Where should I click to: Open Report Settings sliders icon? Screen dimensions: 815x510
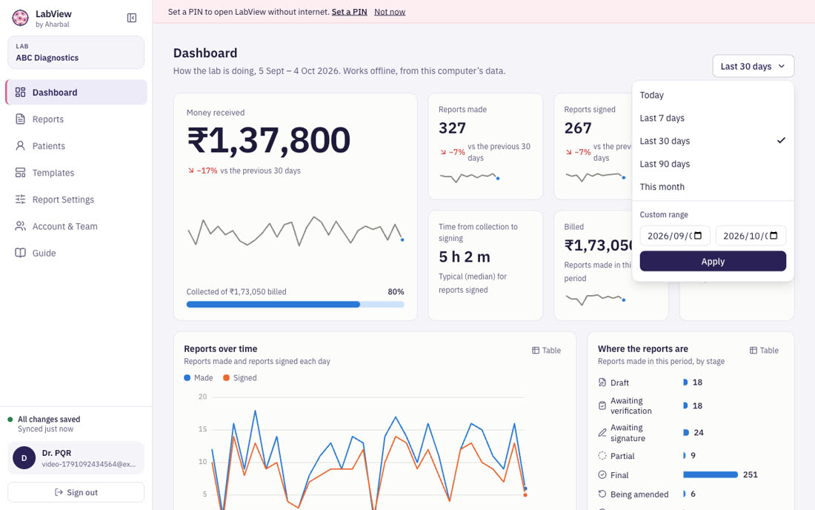click(x=20, y=199)
